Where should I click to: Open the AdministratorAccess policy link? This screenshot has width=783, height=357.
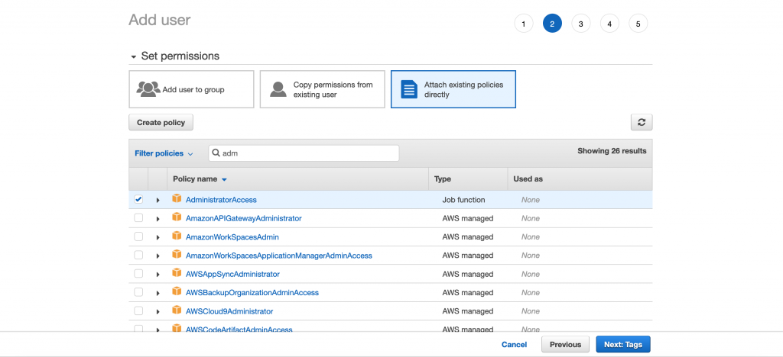click(221, 200)
